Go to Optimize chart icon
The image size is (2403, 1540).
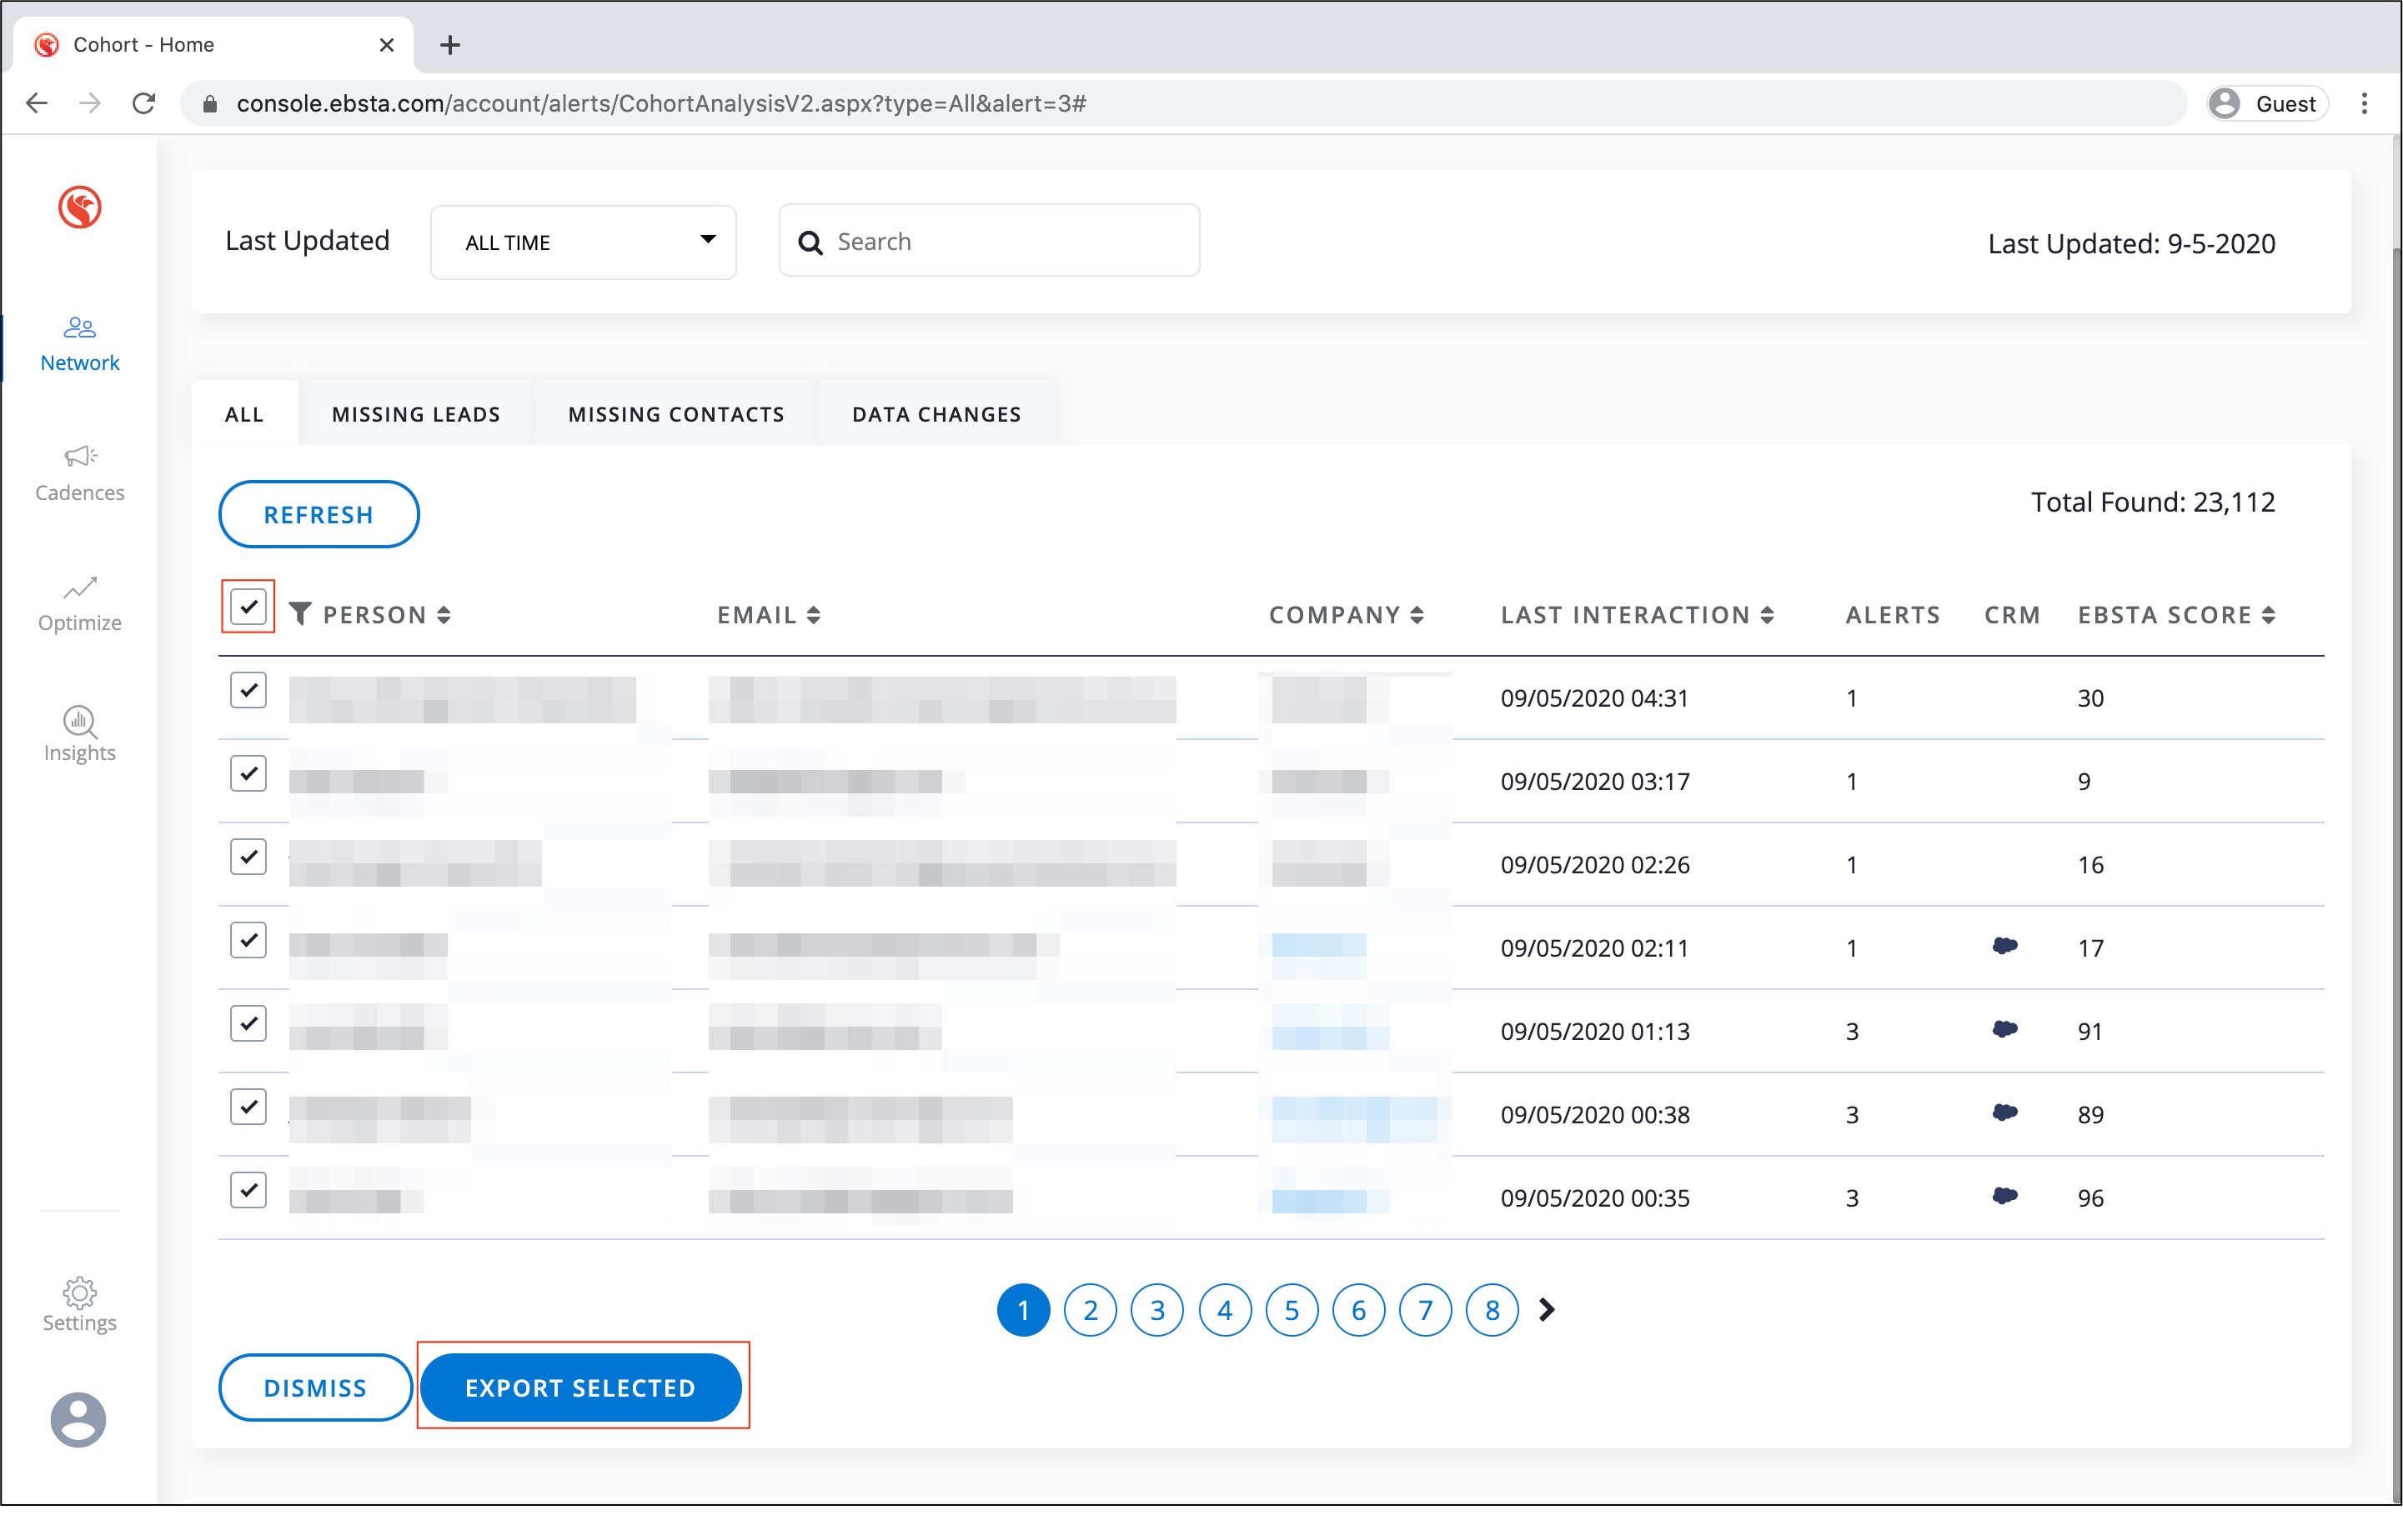pyautogui.click(x=79, y=587)
